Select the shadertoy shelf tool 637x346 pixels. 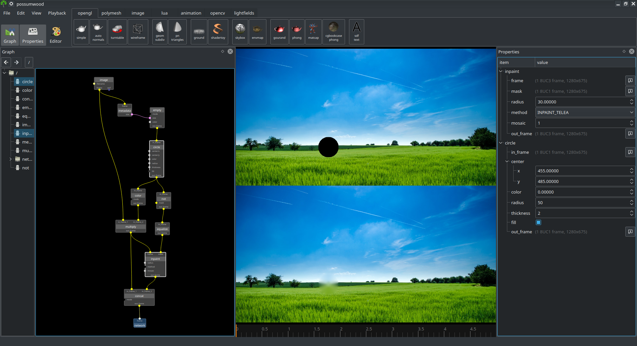point(218,32)
